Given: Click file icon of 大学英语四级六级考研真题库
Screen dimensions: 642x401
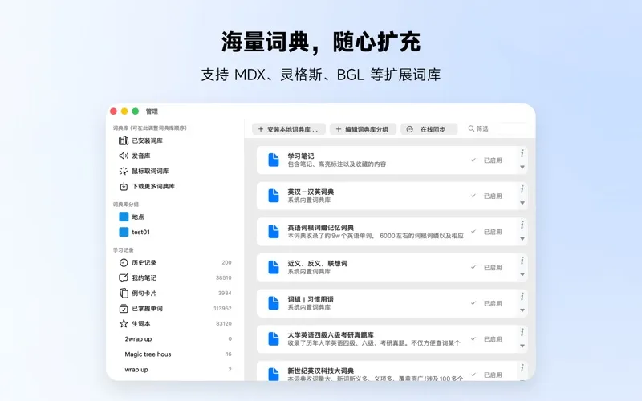Looking at the screenshot, I should click(x=274, y=338).
